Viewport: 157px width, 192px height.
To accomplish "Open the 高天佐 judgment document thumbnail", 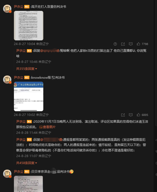I will pos(29,26).
